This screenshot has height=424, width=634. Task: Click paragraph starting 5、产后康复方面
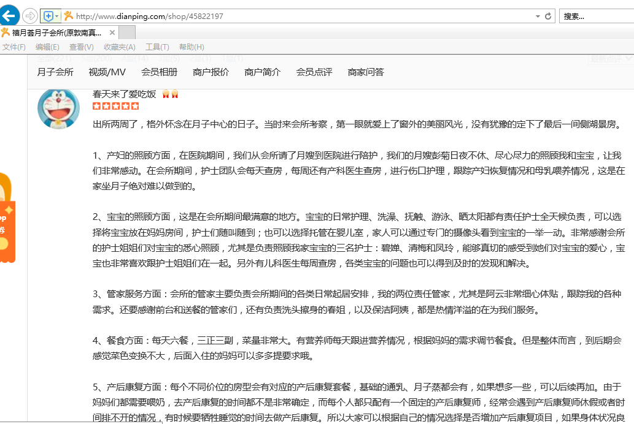pos(358,402)
